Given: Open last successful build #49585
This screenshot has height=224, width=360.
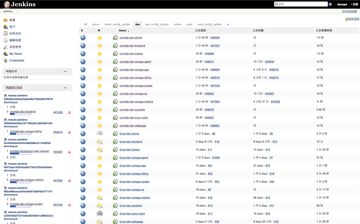Looking at the screenshot, I should tap(215, 38).
